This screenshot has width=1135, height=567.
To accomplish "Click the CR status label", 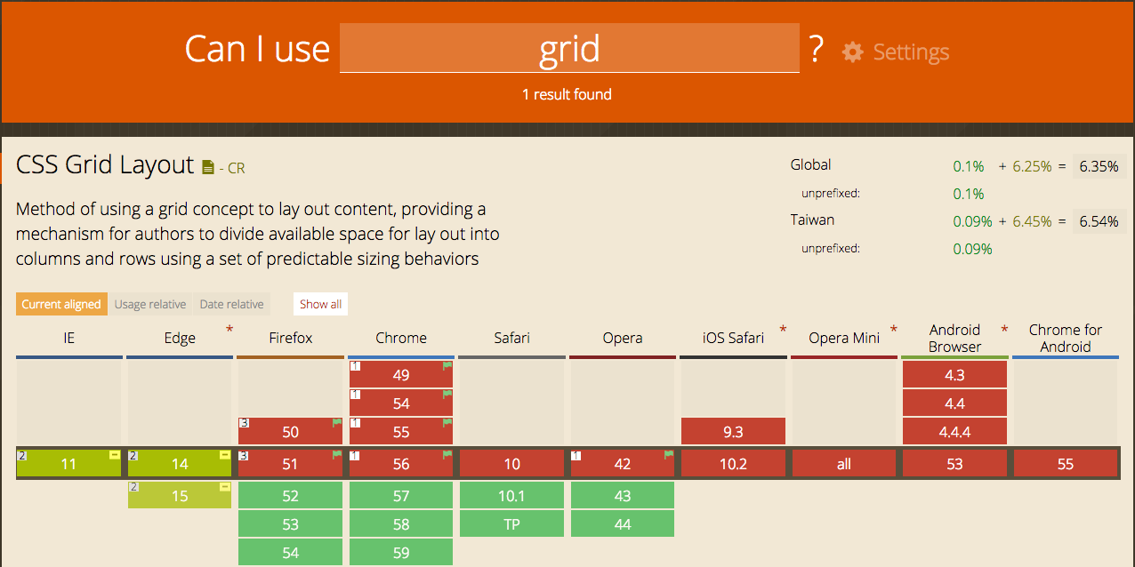I will [x=237, y=168].
